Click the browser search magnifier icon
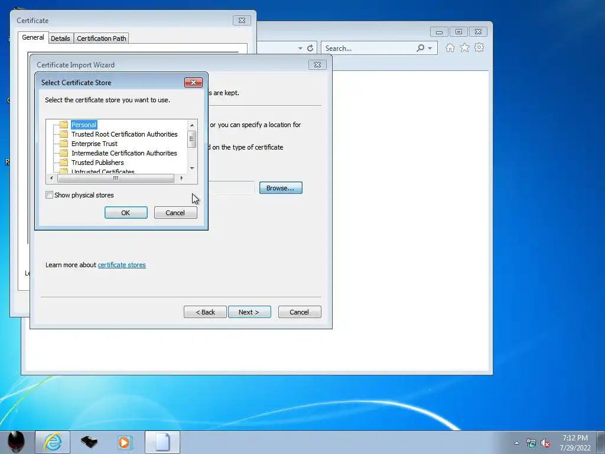605x454 pixels. click(x=420, y=48)
